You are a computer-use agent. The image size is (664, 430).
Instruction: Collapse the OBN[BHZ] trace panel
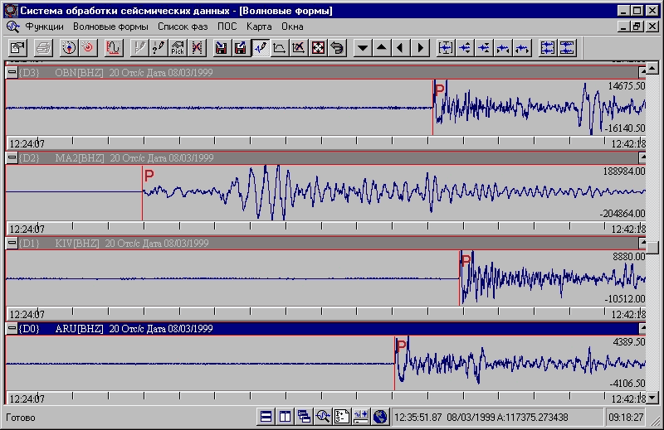coord(12,73)
